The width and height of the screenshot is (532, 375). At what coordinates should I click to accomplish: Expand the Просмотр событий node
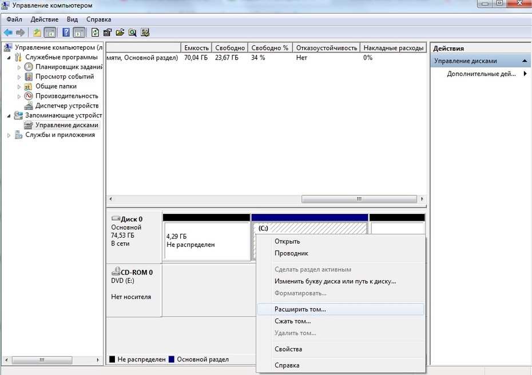coord(19,77)
